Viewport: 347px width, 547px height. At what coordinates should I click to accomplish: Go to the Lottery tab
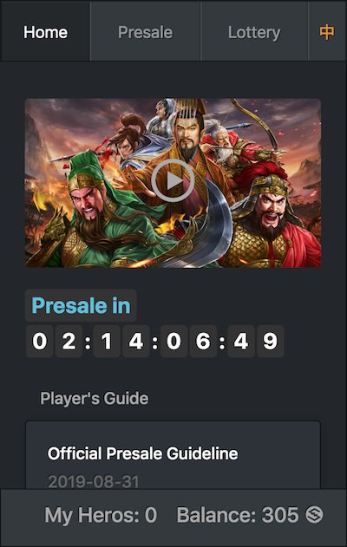tap(254, 32)
